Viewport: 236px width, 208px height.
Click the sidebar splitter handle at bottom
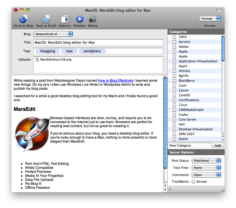(170, 189)
